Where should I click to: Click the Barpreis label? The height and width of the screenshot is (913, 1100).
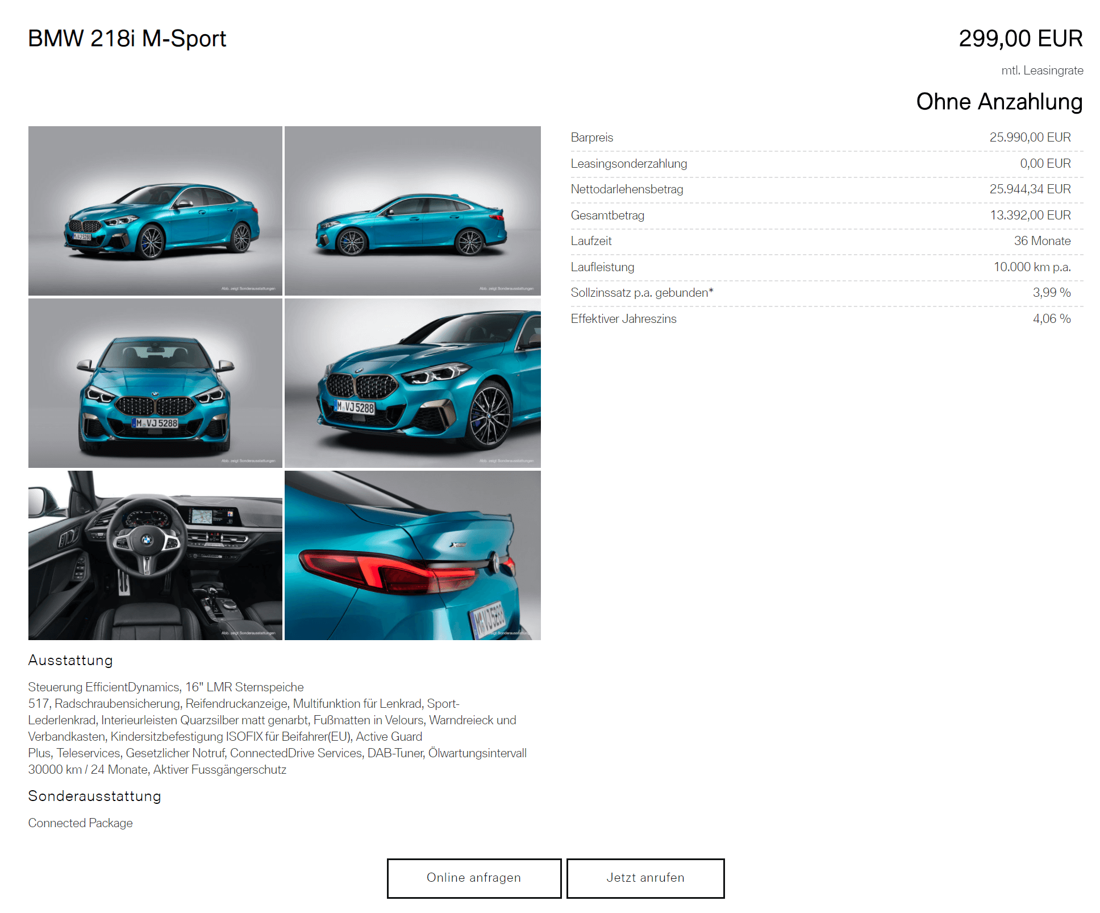coord(592,138)
